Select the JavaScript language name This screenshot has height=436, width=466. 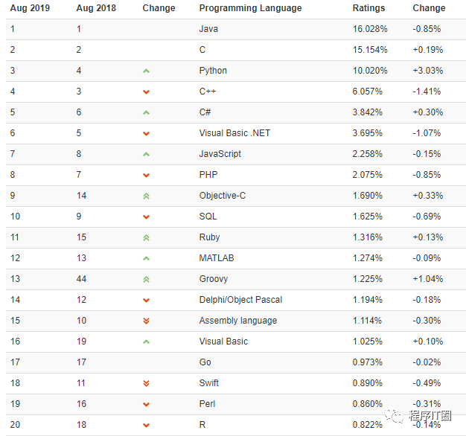pyautogui.click(x=220, y=154)
